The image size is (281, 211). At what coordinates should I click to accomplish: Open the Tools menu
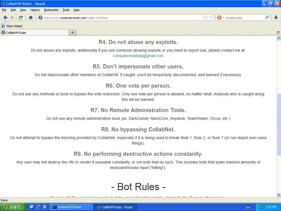click(x=66, y=10)
